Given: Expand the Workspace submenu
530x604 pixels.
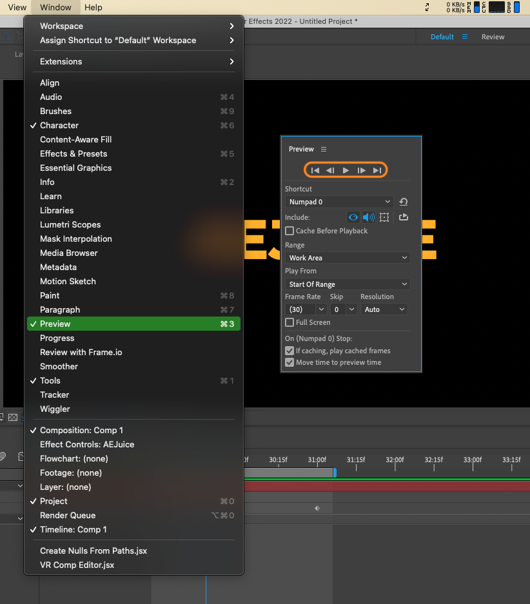Looking at the screenshot, I should tap(133, 26).
